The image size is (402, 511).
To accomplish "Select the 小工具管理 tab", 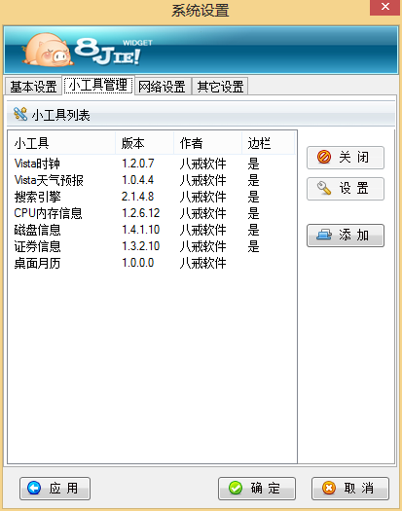I will (98, 86).
